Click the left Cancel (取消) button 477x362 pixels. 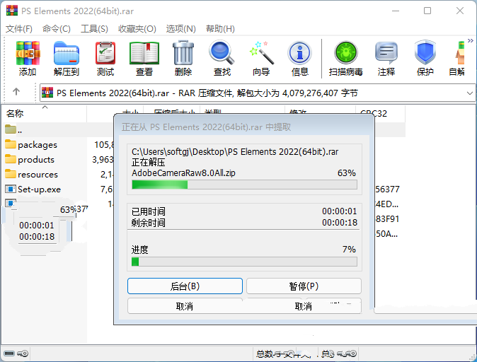coord(185,306)
